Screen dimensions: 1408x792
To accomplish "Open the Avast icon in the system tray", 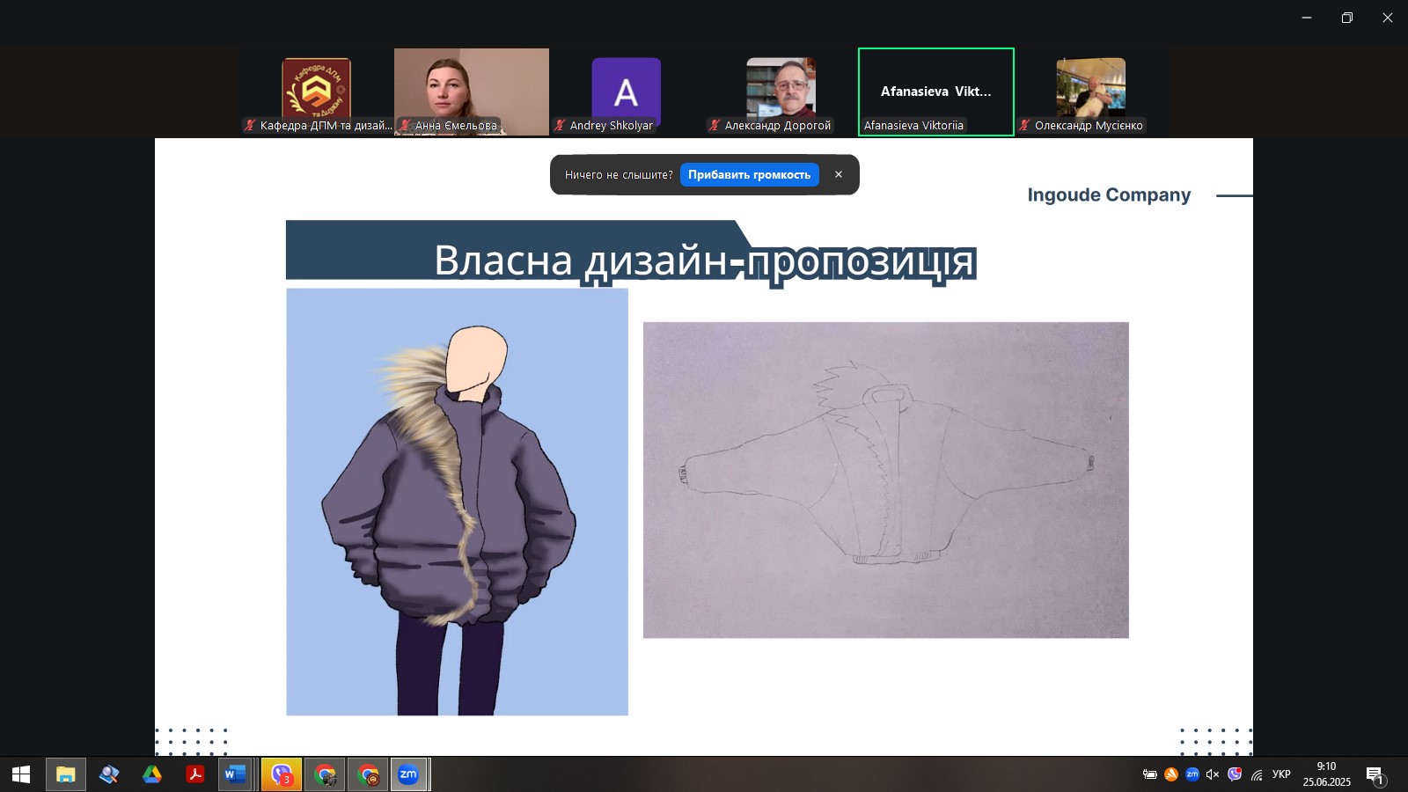I will tap(1170, 775).
